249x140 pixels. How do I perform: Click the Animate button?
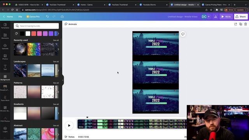point(71,24)
